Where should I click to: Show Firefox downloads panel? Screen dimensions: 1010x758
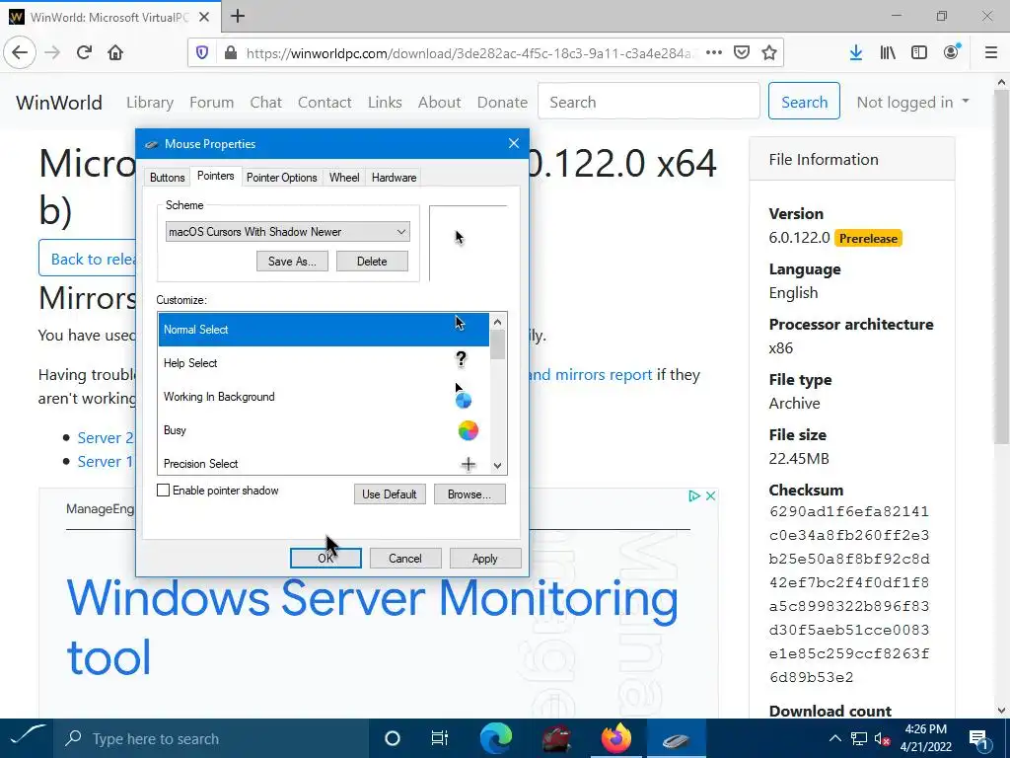(x=856, y=53)
